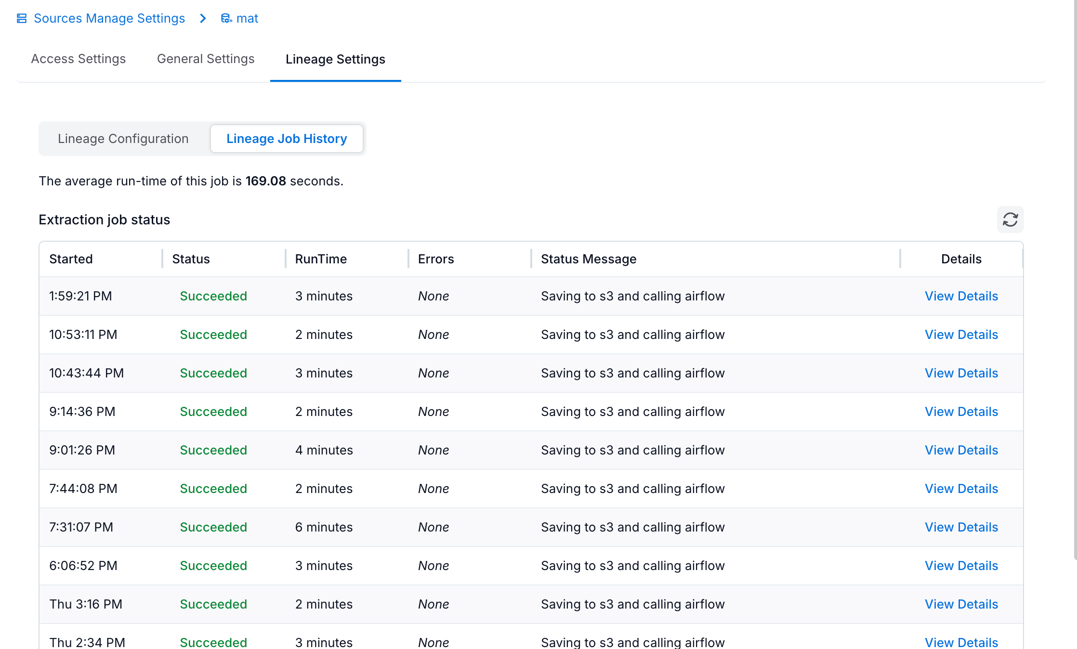The width and height of the screenshot is (1077, 649).
Task: Click the refresh extraction job status icon
Action: click(x=1010, y=220)
